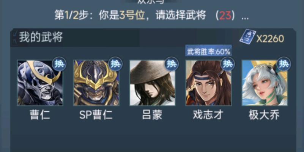Select the 曹仁 general portrait
The image size is (304, 152).
click(40, 83)
